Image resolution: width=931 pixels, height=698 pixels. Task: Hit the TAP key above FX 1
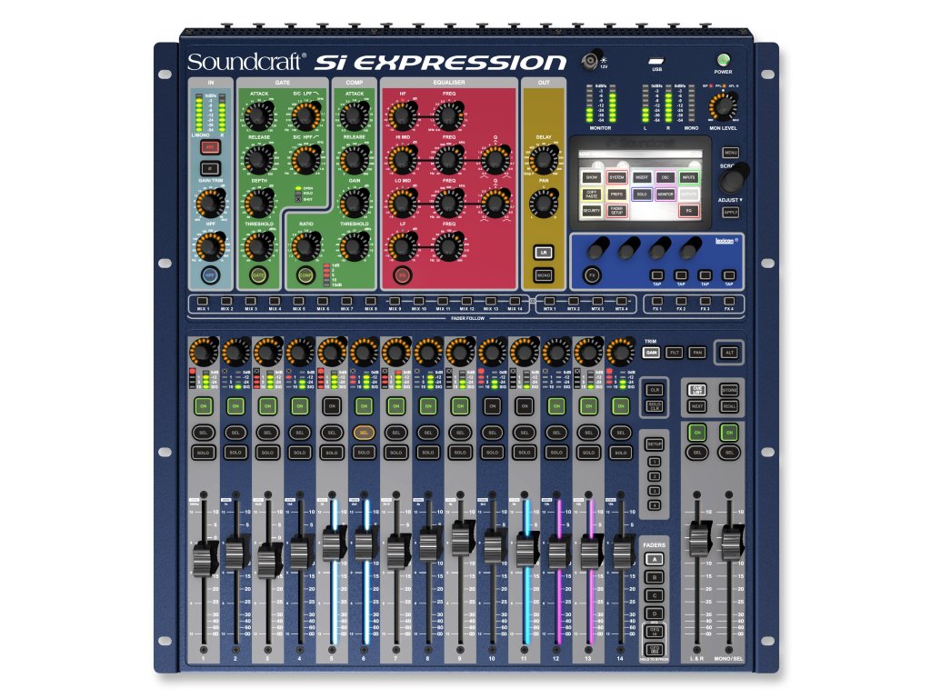coord(656,275)
